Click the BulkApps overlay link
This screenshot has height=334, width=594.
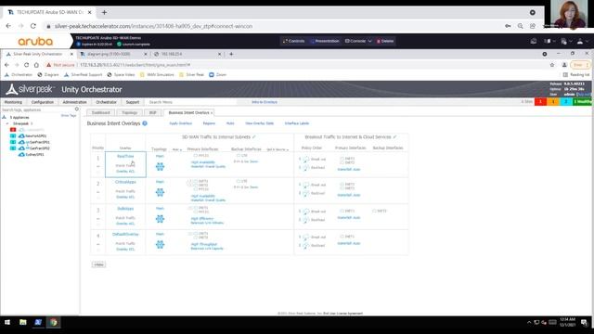click(125, 208)
